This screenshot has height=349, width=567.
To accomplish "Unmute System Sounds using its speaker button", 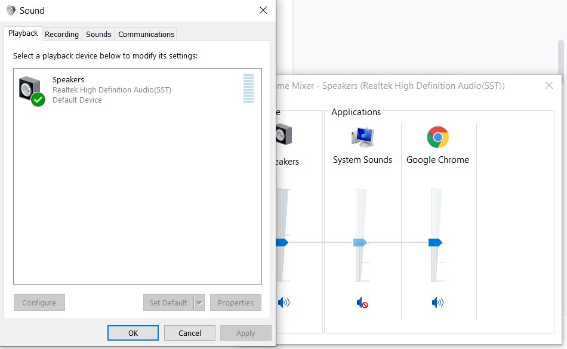I will tap(362, 303).
